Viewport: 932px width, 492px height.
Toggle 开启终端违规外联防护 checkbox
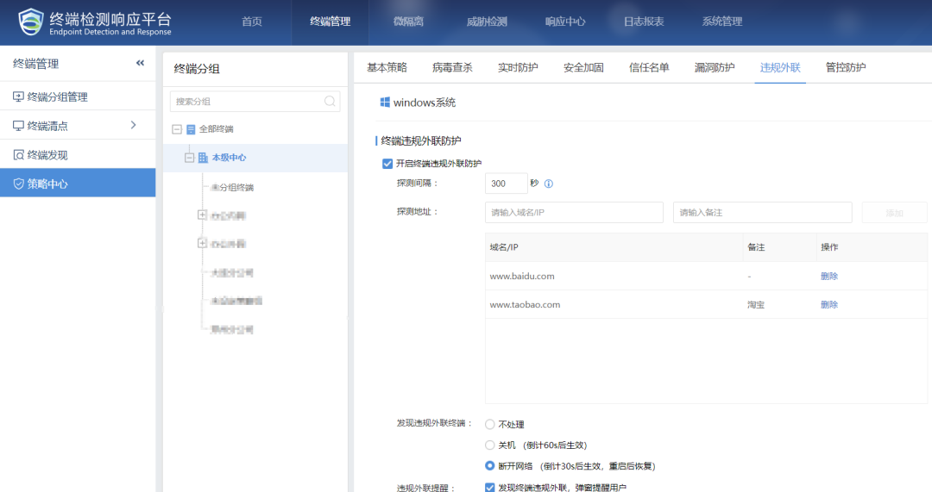click(387, 164)
